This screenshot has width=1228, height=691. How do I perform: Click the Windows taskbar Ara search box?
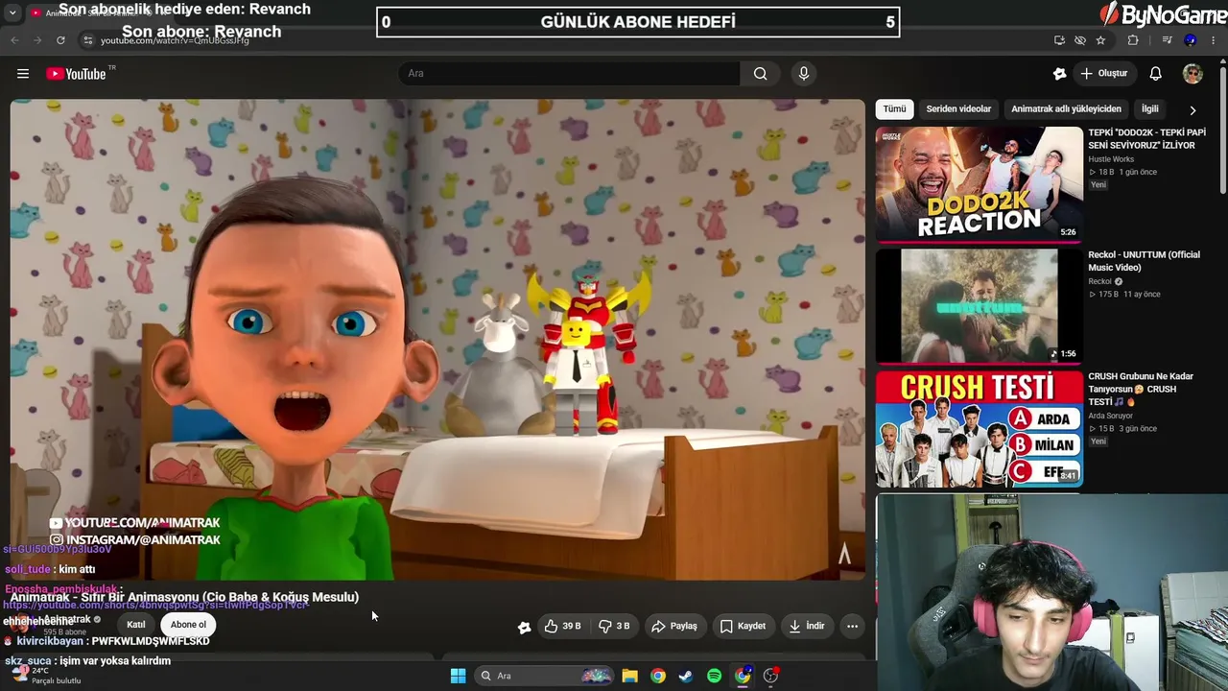pyautogui.click(x=544, y=676)
